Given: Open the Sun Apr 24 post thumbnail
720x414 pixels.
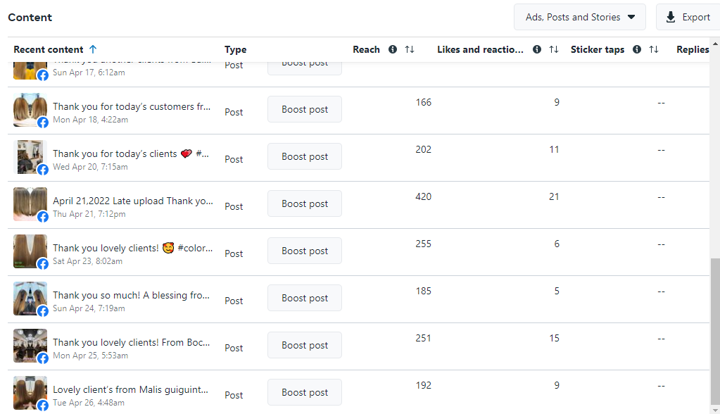Looking at the screenshot, I should (30, 298).
